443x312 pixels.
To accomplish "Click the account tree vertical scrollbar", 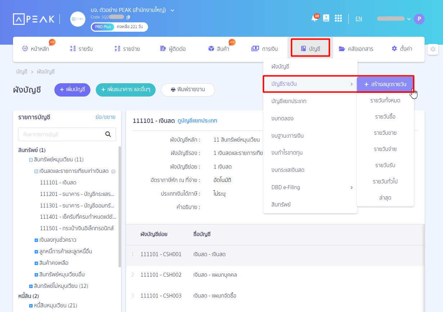I will 120,207.
